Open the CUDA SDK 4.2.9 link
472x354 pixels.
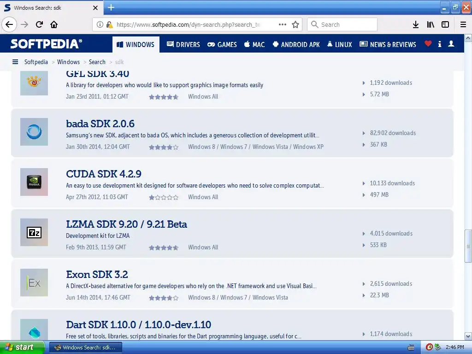tap(104, 174)
